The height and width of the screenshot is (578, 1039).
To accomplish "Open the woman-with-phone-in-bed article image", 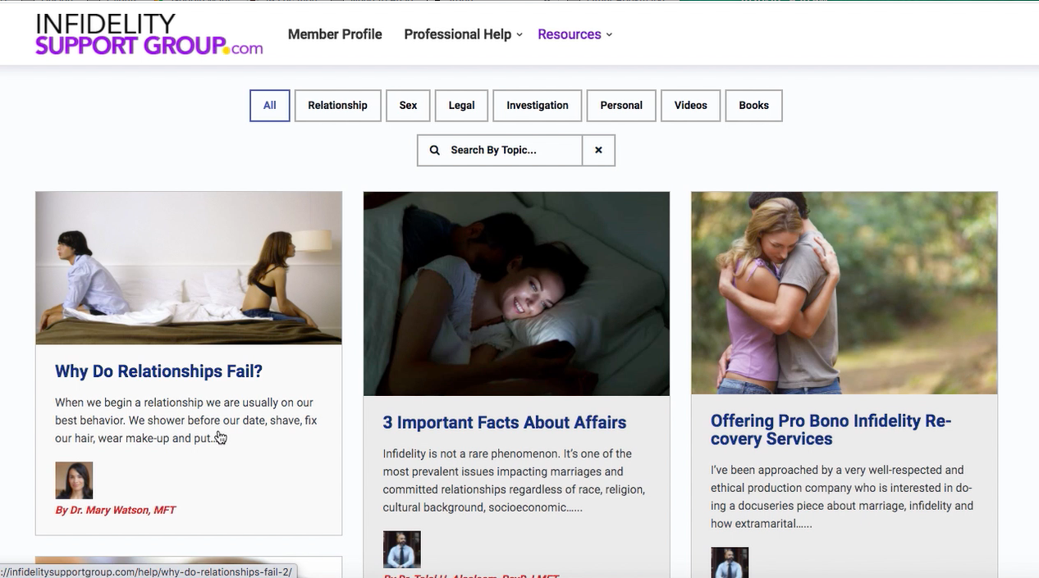I will click(x=516, y=294).
